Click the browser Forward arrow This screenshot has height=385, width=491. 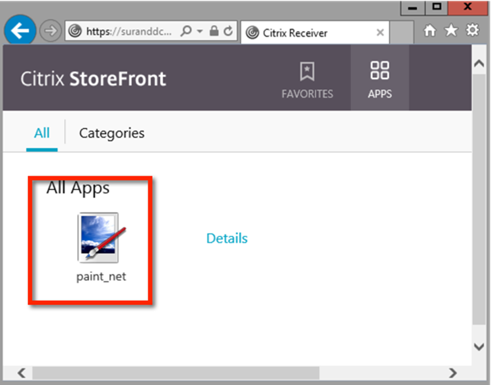50,31
